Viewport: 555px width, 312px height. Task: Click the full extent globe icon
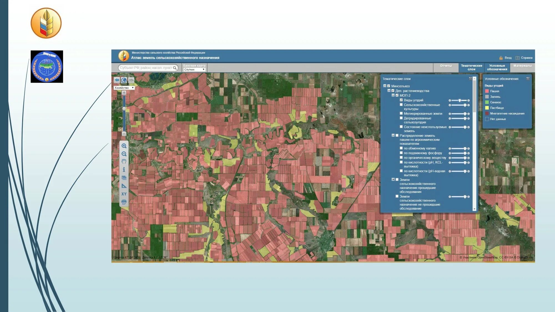[124, 80]
